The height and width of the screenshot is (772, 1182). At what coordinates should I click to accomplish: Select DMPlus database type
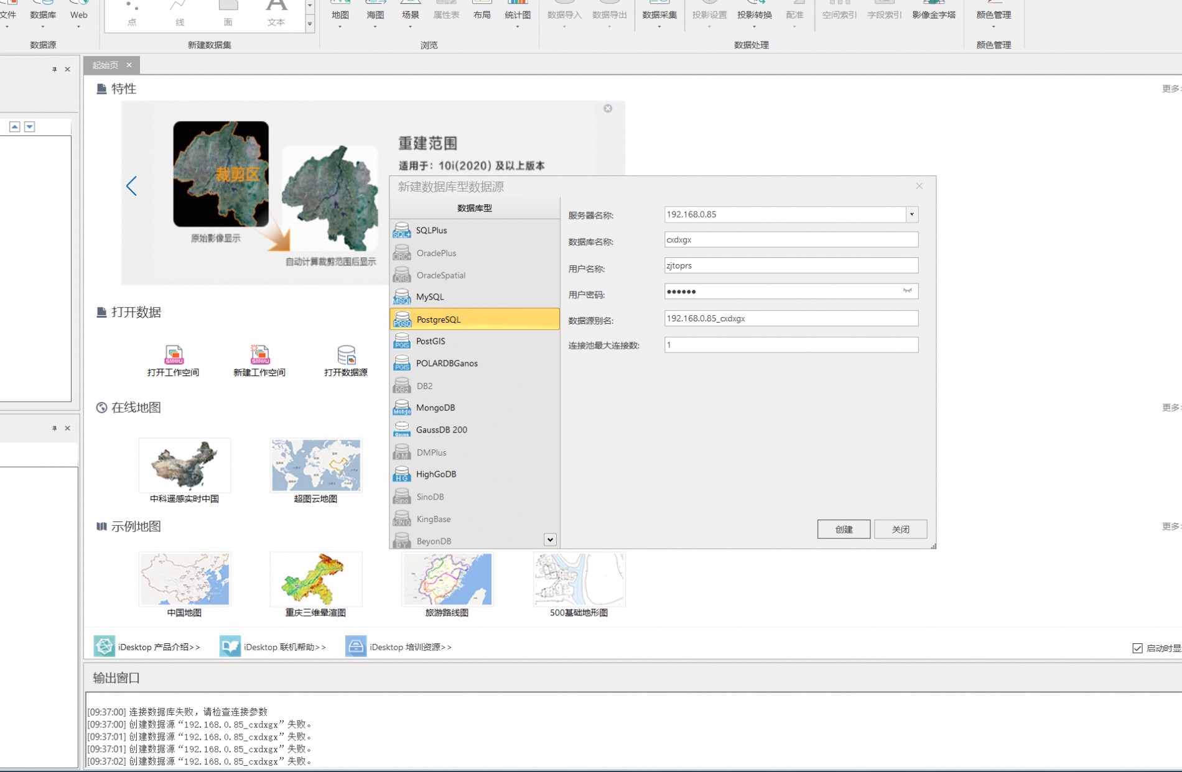pyautogui.click(x=475, y=453)
